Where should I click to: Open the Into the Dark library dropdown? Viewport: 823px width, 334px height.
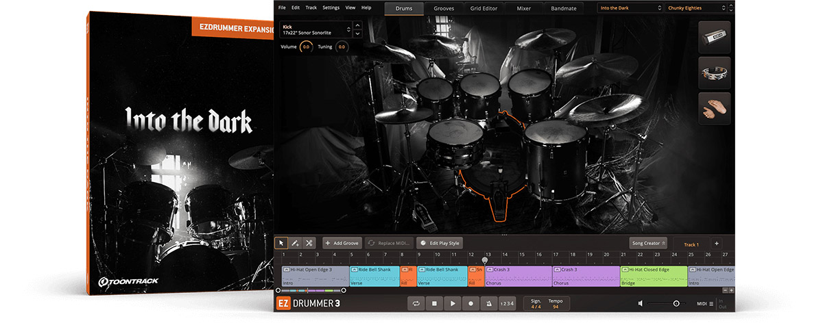tap(629, 8)
